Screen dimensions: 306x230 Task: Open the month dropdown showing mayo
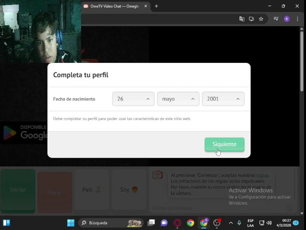pyautogui.click(x=178, y=99)
